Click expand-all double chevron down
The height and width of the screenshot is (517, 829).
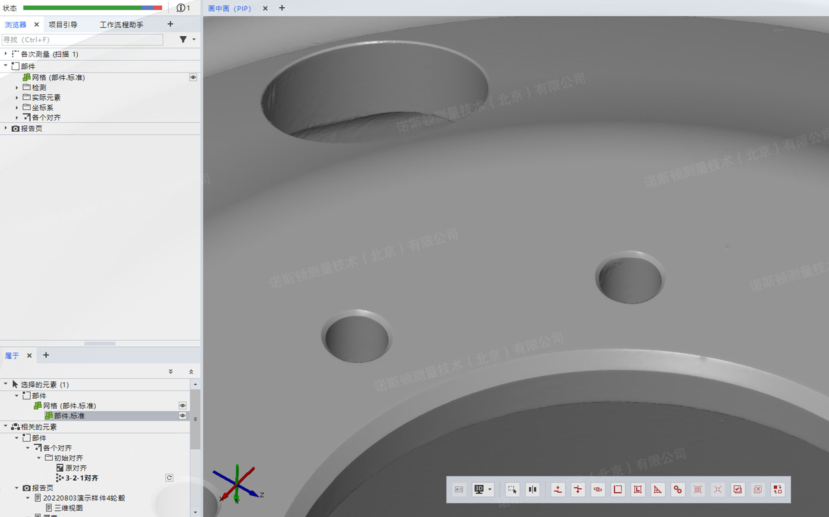tap(171, 371)
